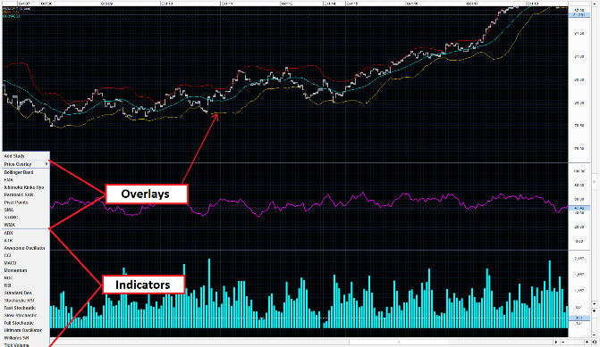
Task: Click the horizontal scrollbar right arrow
Action: 556,342
